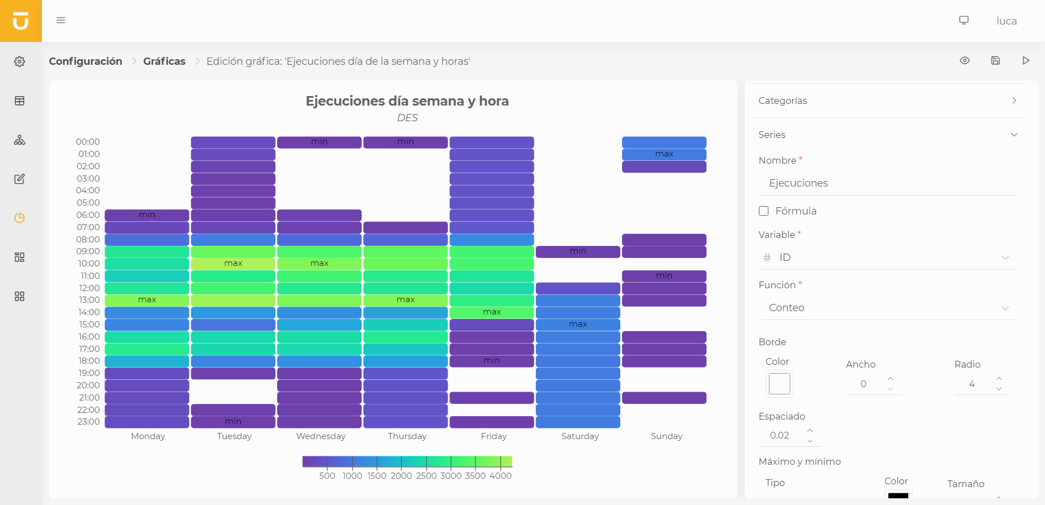Open Gráficas from the breadcrumb

point(164,61)
